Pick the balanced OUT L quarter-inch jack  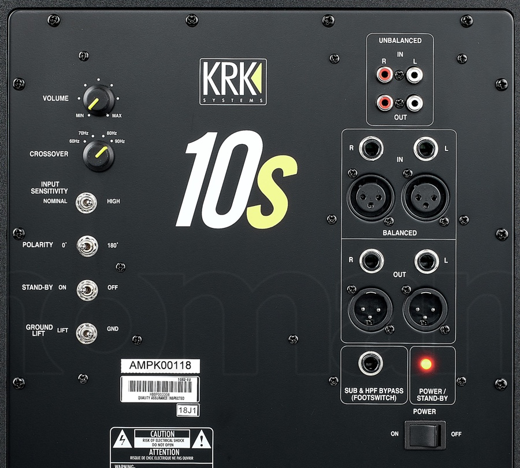pos(427,261)
